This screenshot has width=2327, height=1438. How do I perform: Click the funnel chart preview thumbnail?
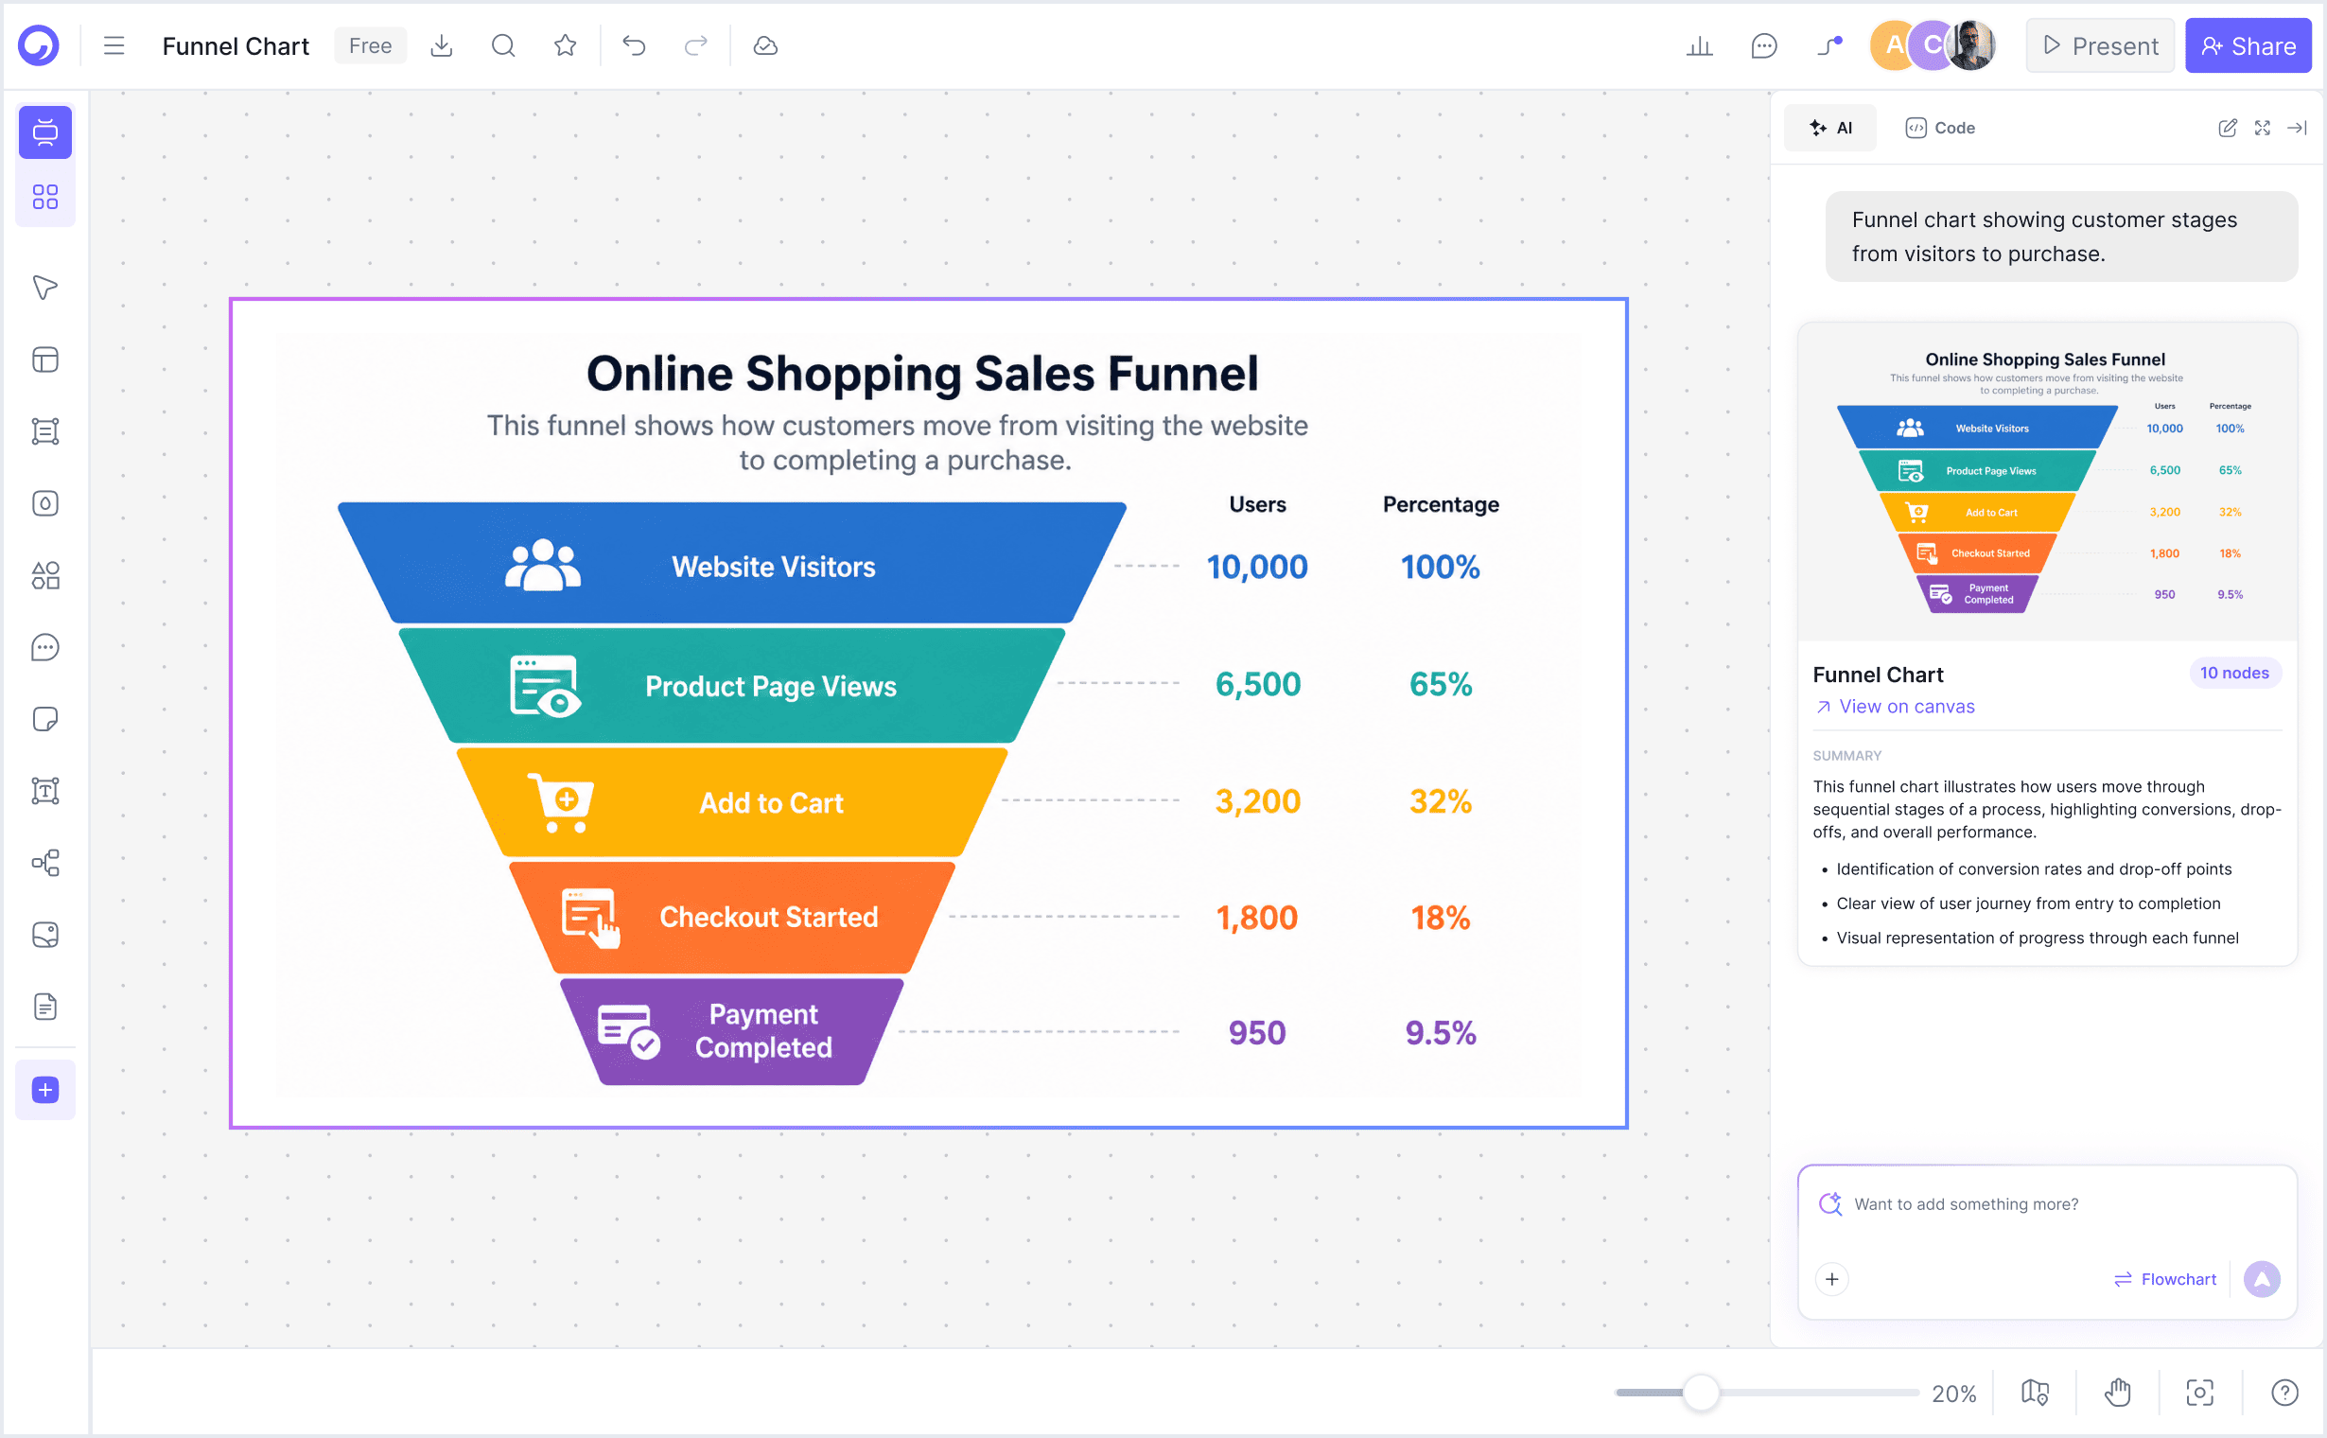2046,482
